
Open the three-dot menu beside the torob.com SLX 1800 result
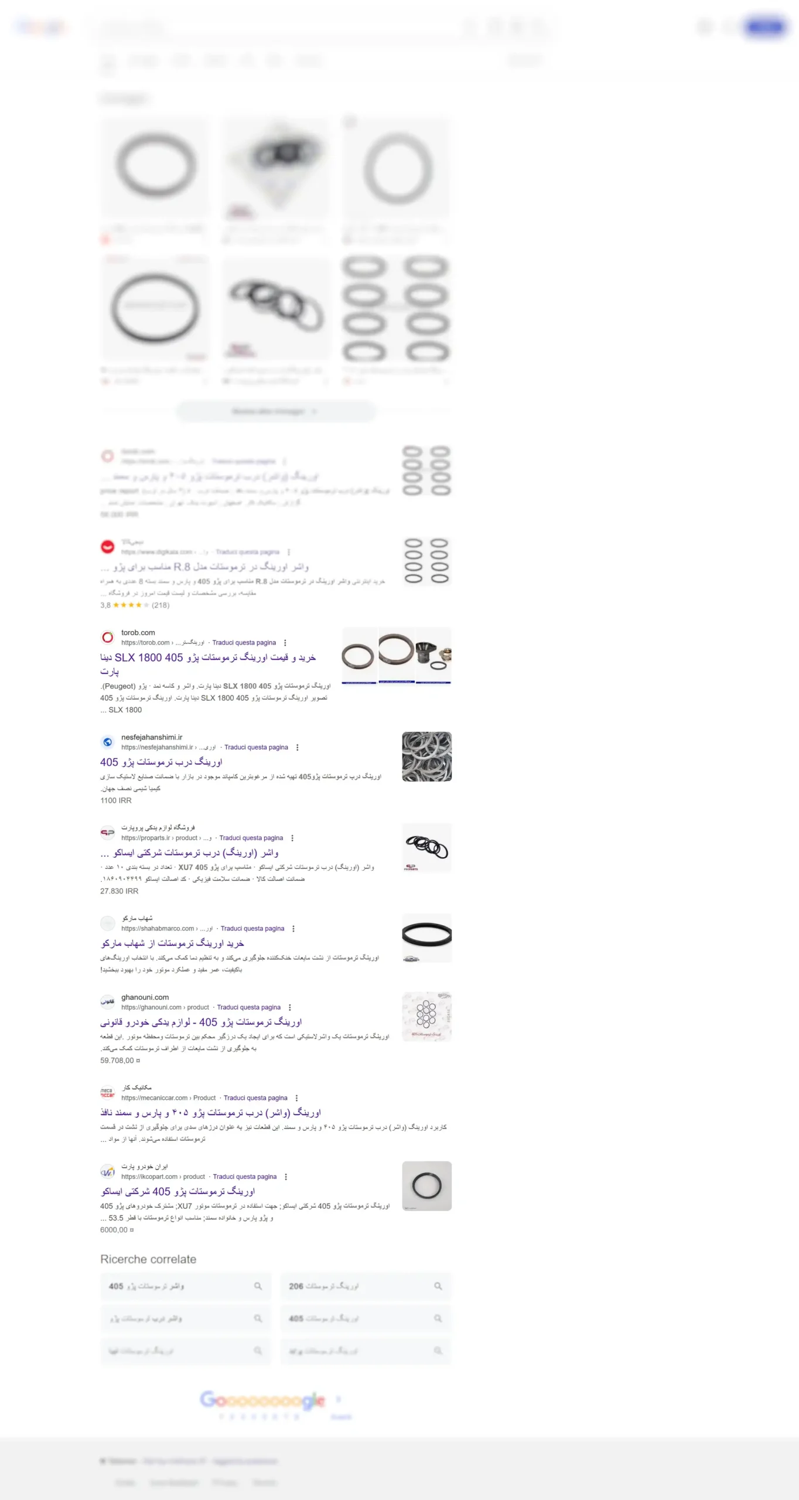(x=285, y=643)
